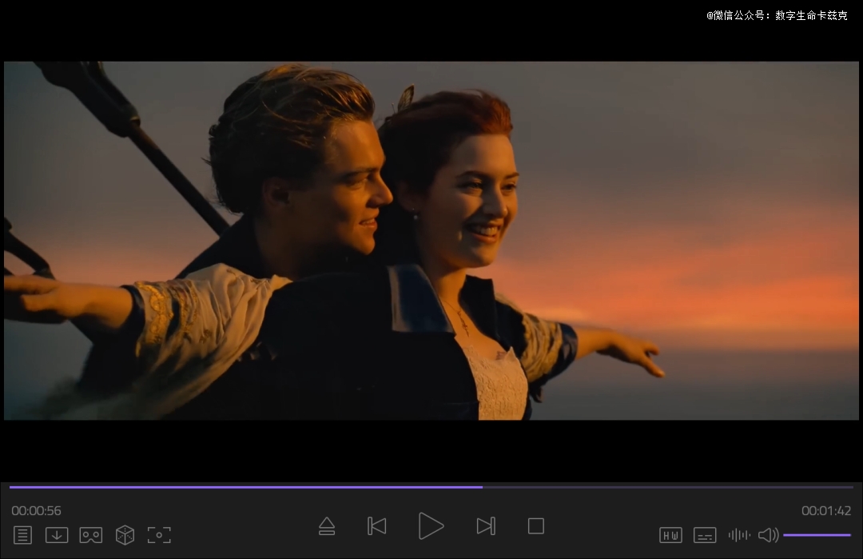The width and height of the screenshot is (863, 559).
Task: Click the volume level slider
Action: coord(817,535)
